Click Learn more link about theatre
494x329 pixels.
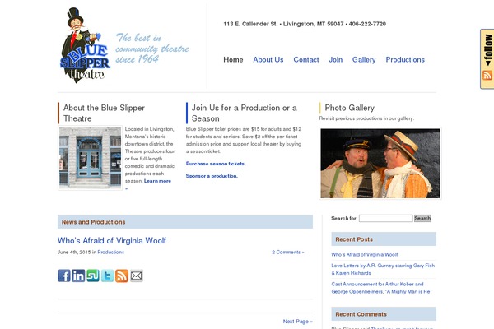click(157, 181)
